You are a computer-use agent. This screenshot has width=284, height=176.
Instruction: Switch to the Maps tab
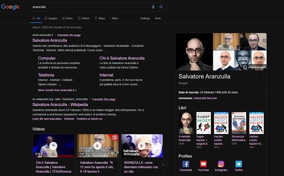click(100, 18)
